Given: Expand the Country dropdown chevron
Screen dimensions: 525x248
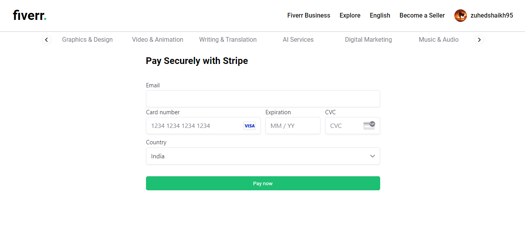Looking at the screenshot, I should click(x=372, y=156).
